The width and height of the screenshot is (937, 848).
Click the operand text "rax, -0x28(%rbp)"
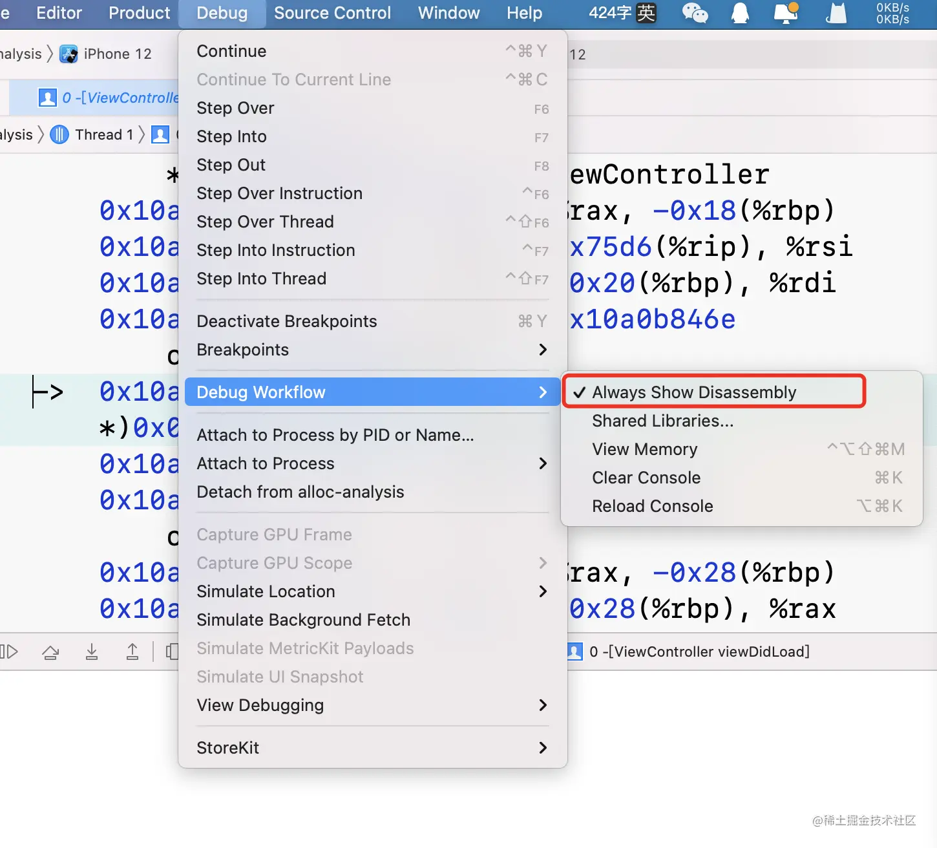pos(701,573)
